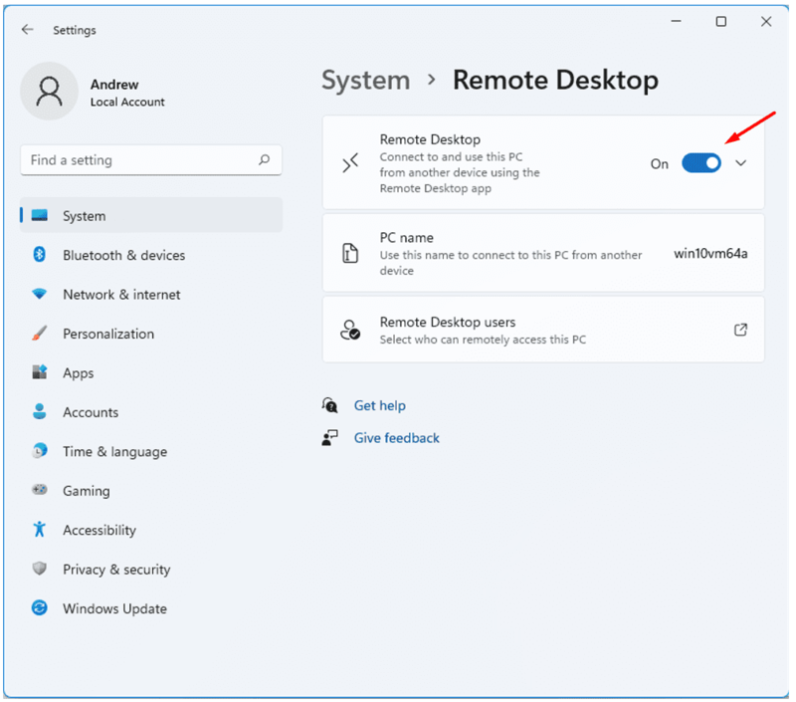
Task: Go to Time & language settings
Action: click(151, 451)
